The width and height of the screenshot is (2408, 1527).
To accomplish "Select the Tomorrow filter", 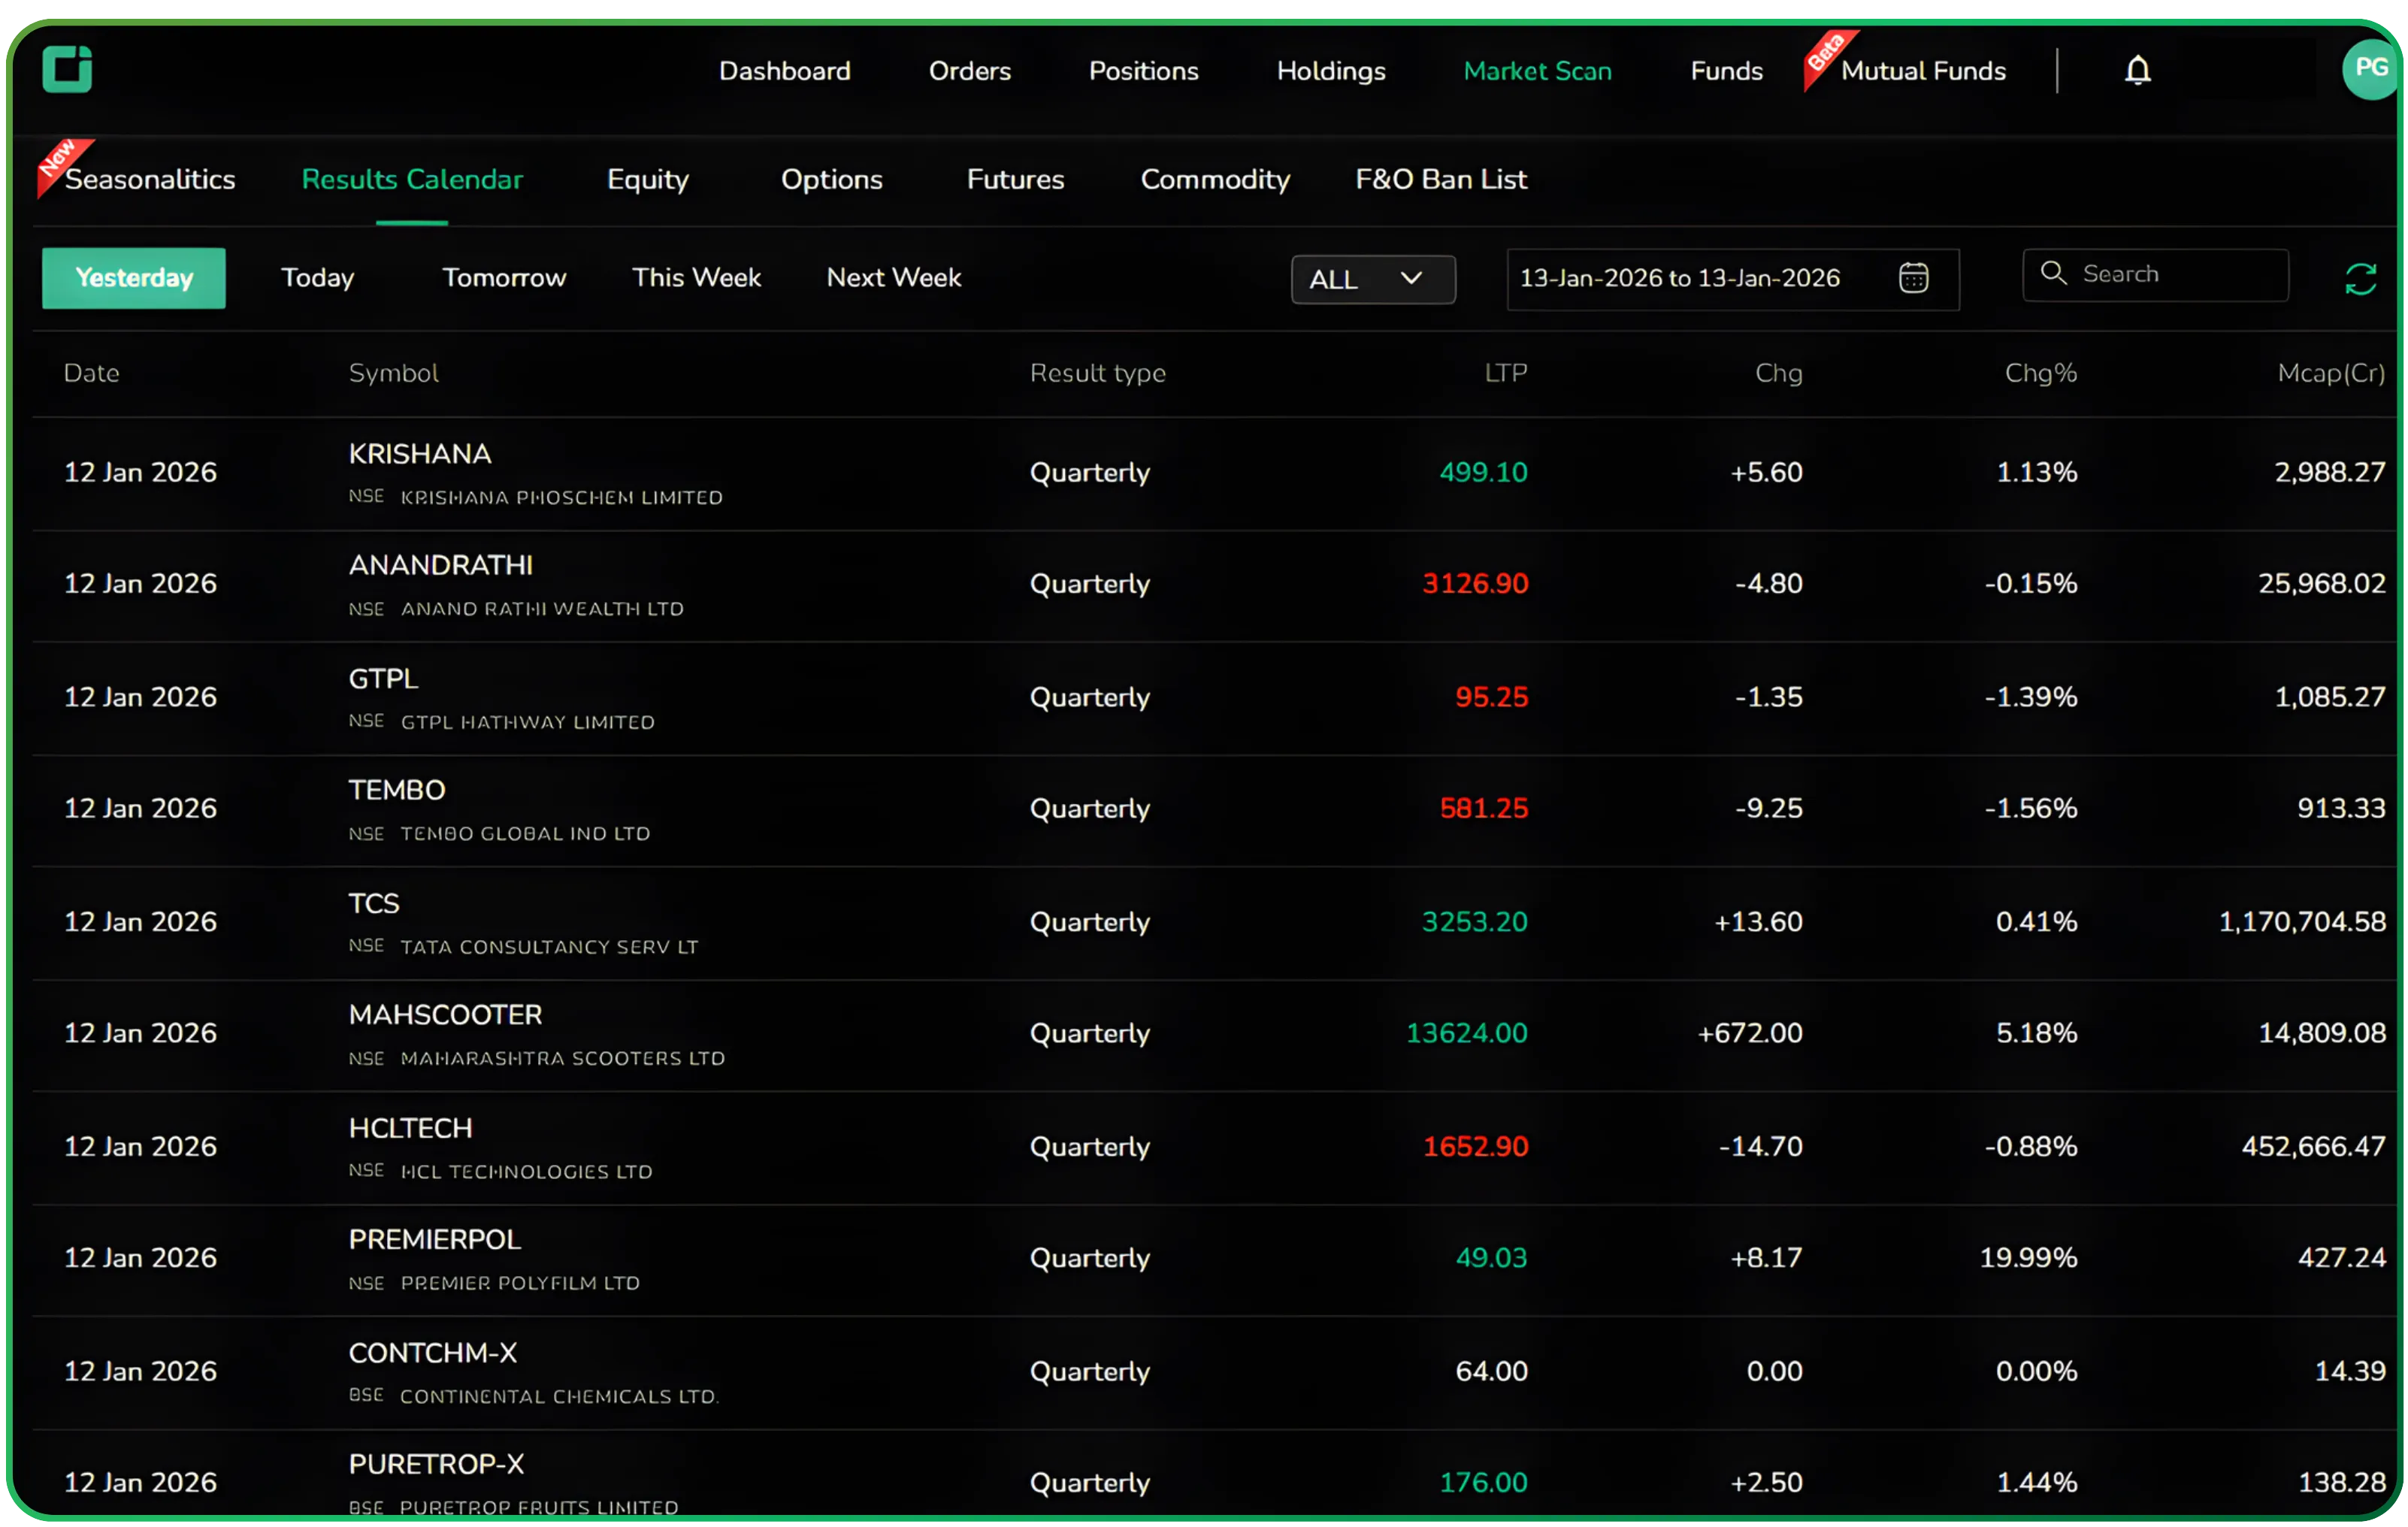I will pyautogui.click(x=504, y=277).
